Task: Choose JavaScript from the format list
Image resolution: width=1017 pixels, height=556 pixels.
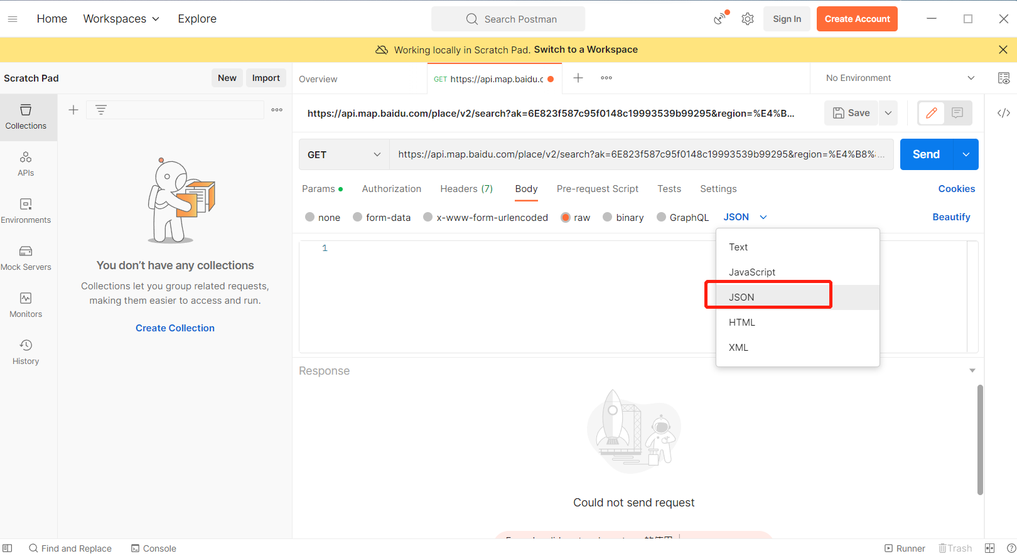Action: click(798, 272)
